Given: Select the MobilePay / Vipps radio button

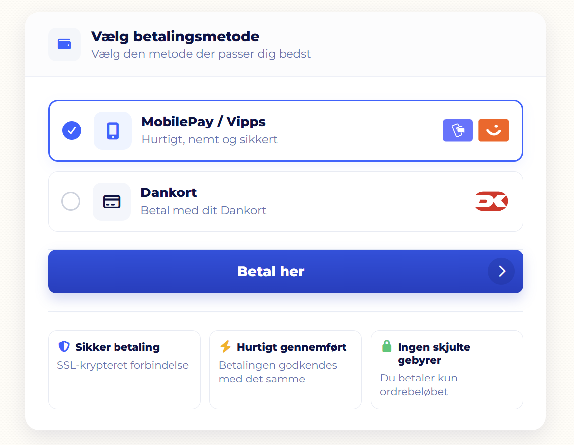Looking at the screenshot, I should pyautogui.click(x=72, y=130).
